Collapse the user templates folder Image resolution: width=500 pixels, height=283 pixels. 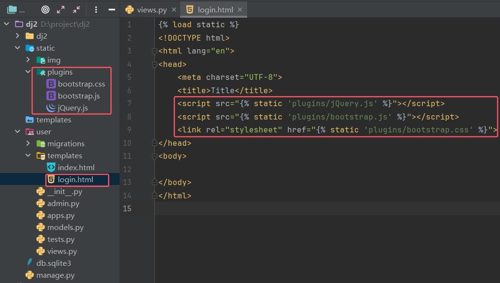pyautogui.click(x=28, y=155)
